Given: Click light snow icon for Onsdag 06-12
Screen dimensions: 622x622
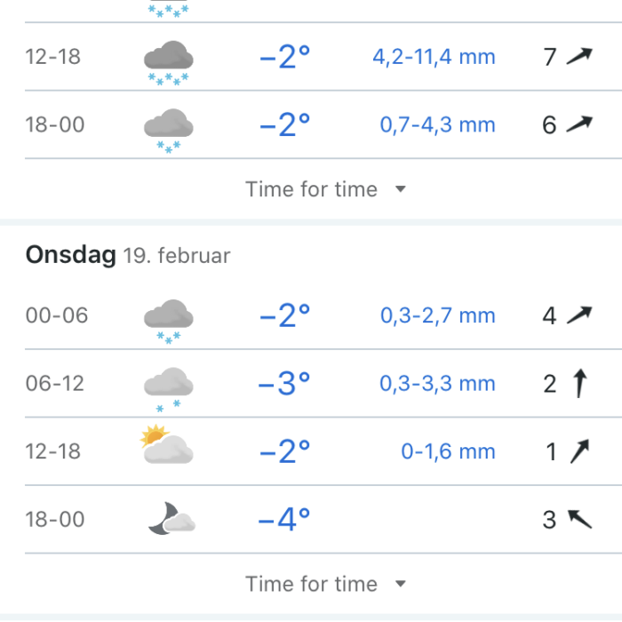Looking at the screenshot, I should coord(169,389).
